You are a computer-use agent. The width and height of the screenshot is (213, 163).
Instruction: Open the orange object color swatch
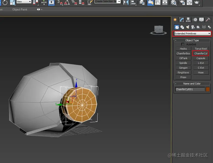pyautogui.click(x=208, y=89)
